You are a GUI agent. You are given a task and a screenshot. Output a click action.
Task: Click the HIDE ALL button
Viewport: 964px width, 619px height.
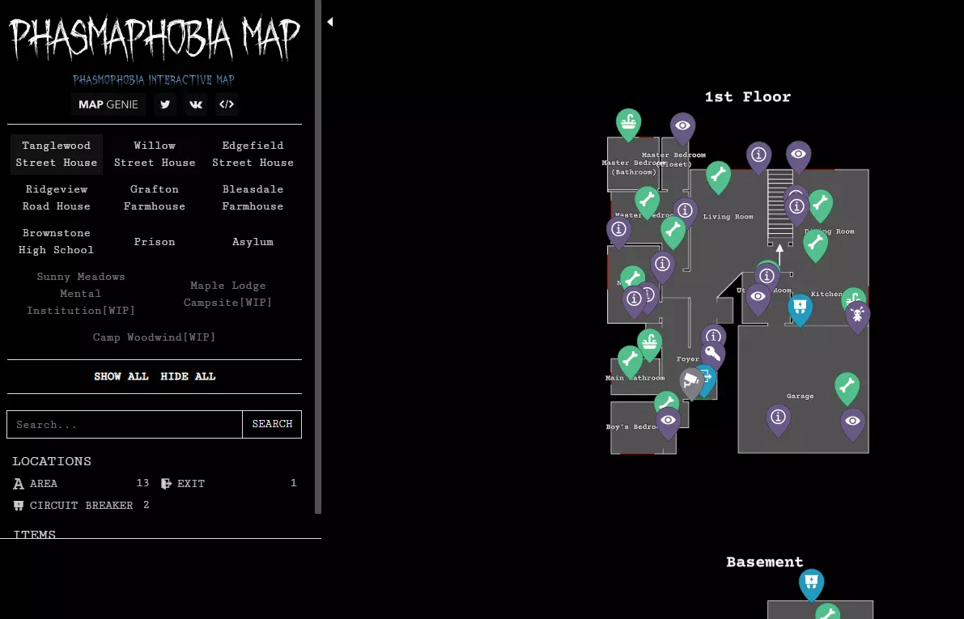tap(188, 376)
